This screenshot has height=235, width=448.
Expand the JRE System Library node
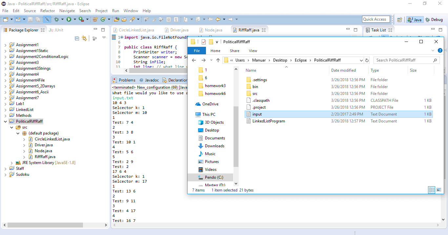11,163
